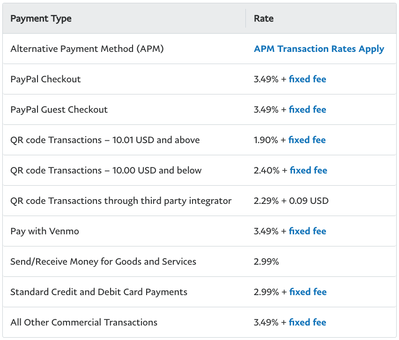Open fixed fee link for Standard Credit and Debit Card

point(308,292)
